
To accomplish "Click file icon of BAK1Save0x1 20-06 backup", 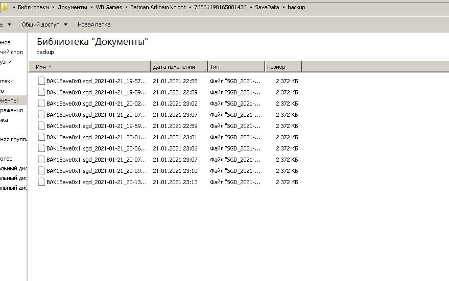I will (x=41, y=148).
